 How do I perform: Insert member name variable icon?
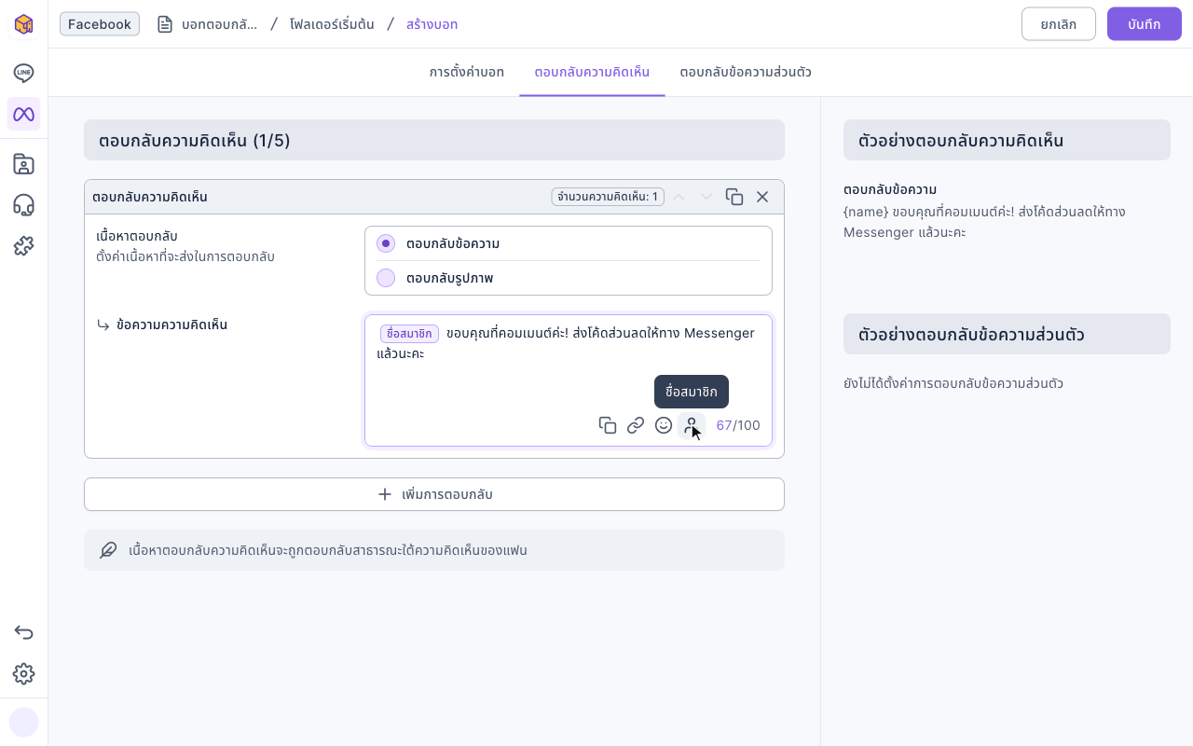(692, 425)
